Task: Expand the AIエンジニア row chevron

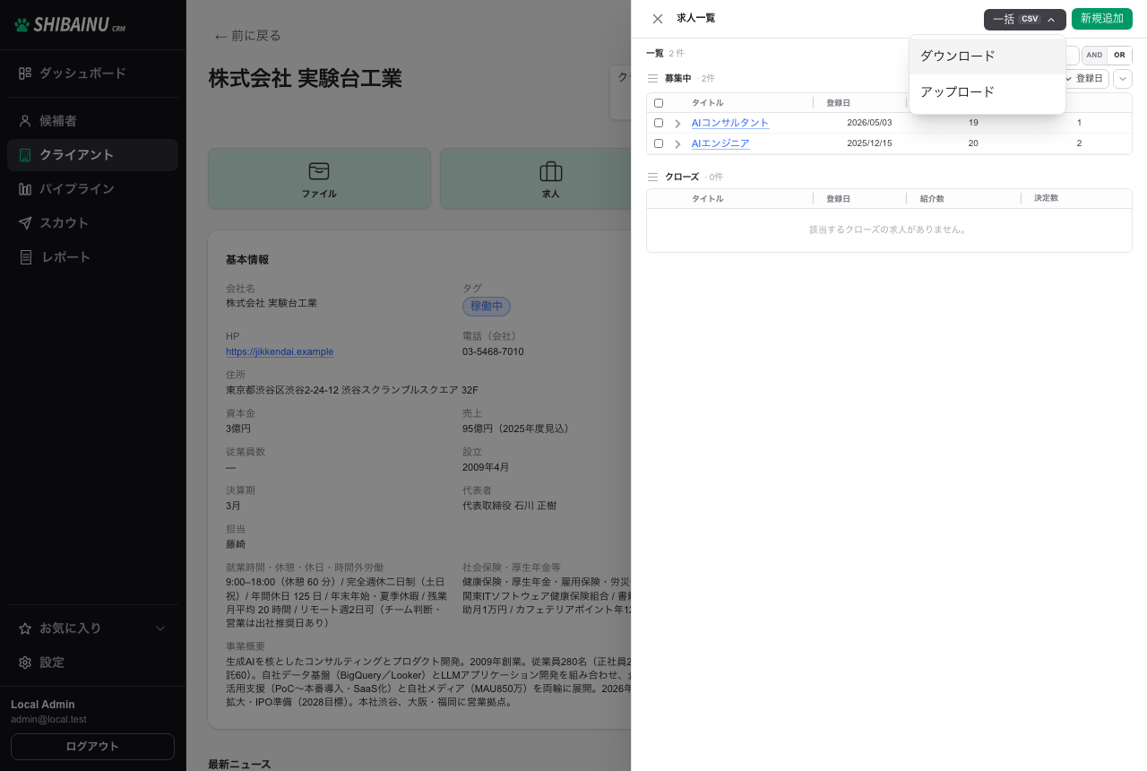Action: click(x=677, y=143)
